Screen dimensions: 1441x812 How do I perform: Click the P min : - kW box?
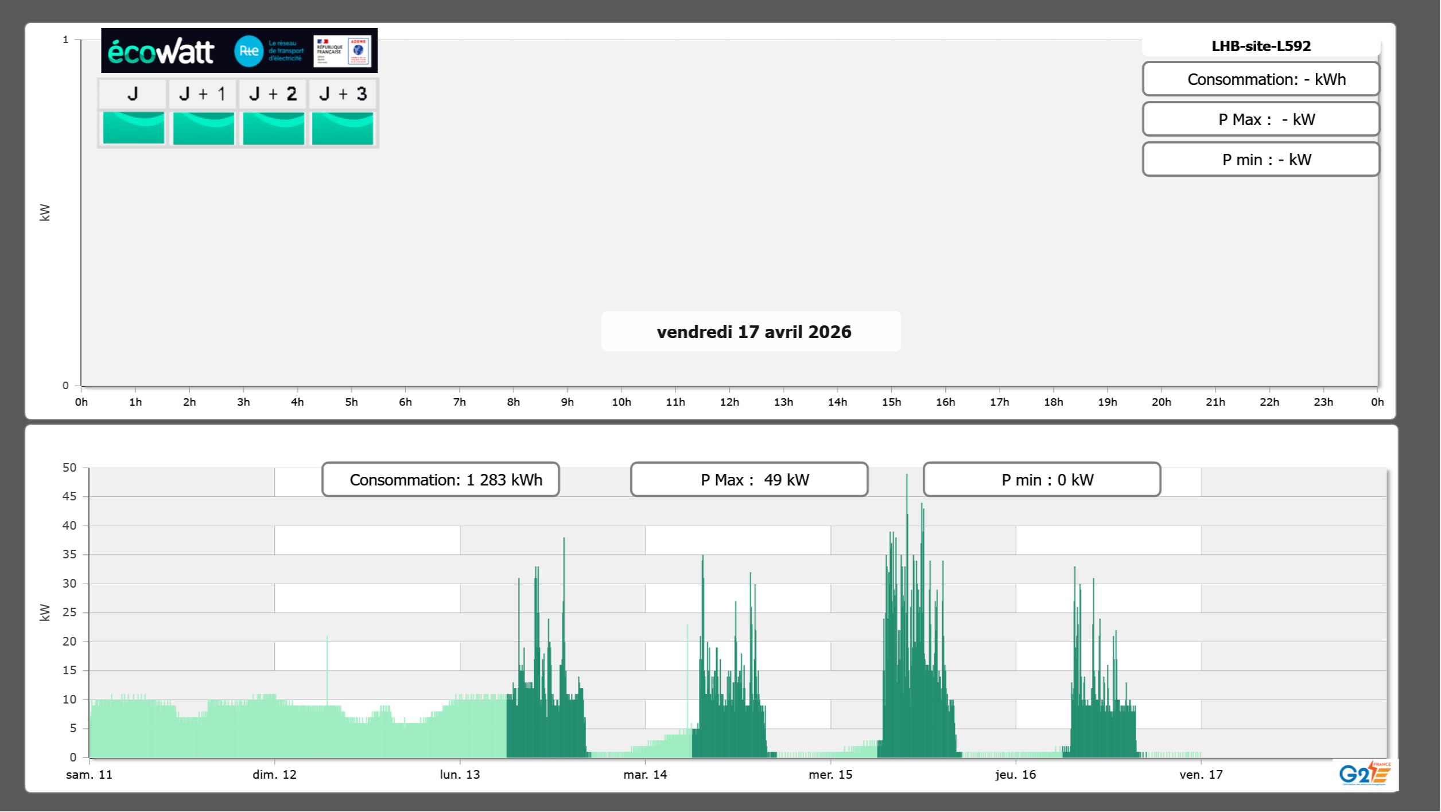coord(1261,160)
